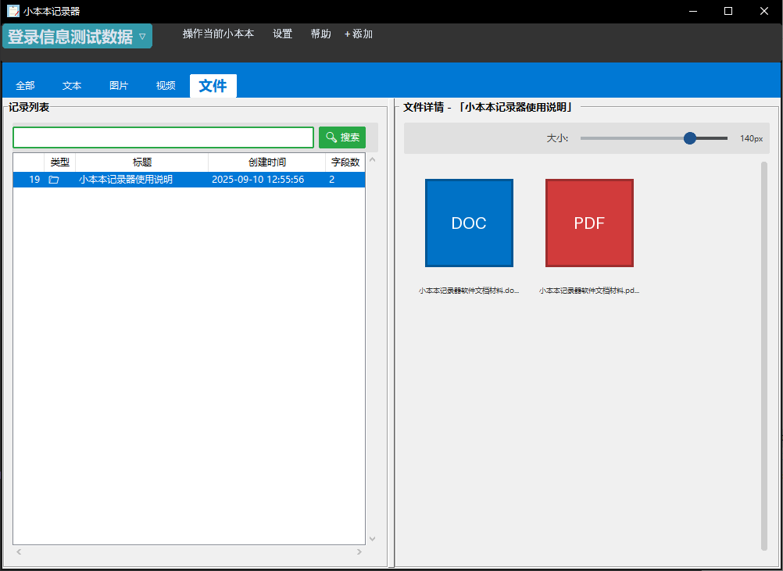This screenshot has height=571, width=783.
Task: Click the record search input field
Action: point(163,137)
